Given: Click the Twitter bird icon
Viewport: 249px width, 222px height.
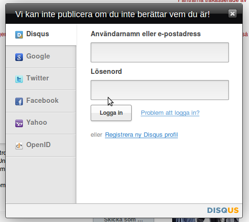Looking at the screenshot, I should click(19, 79).
